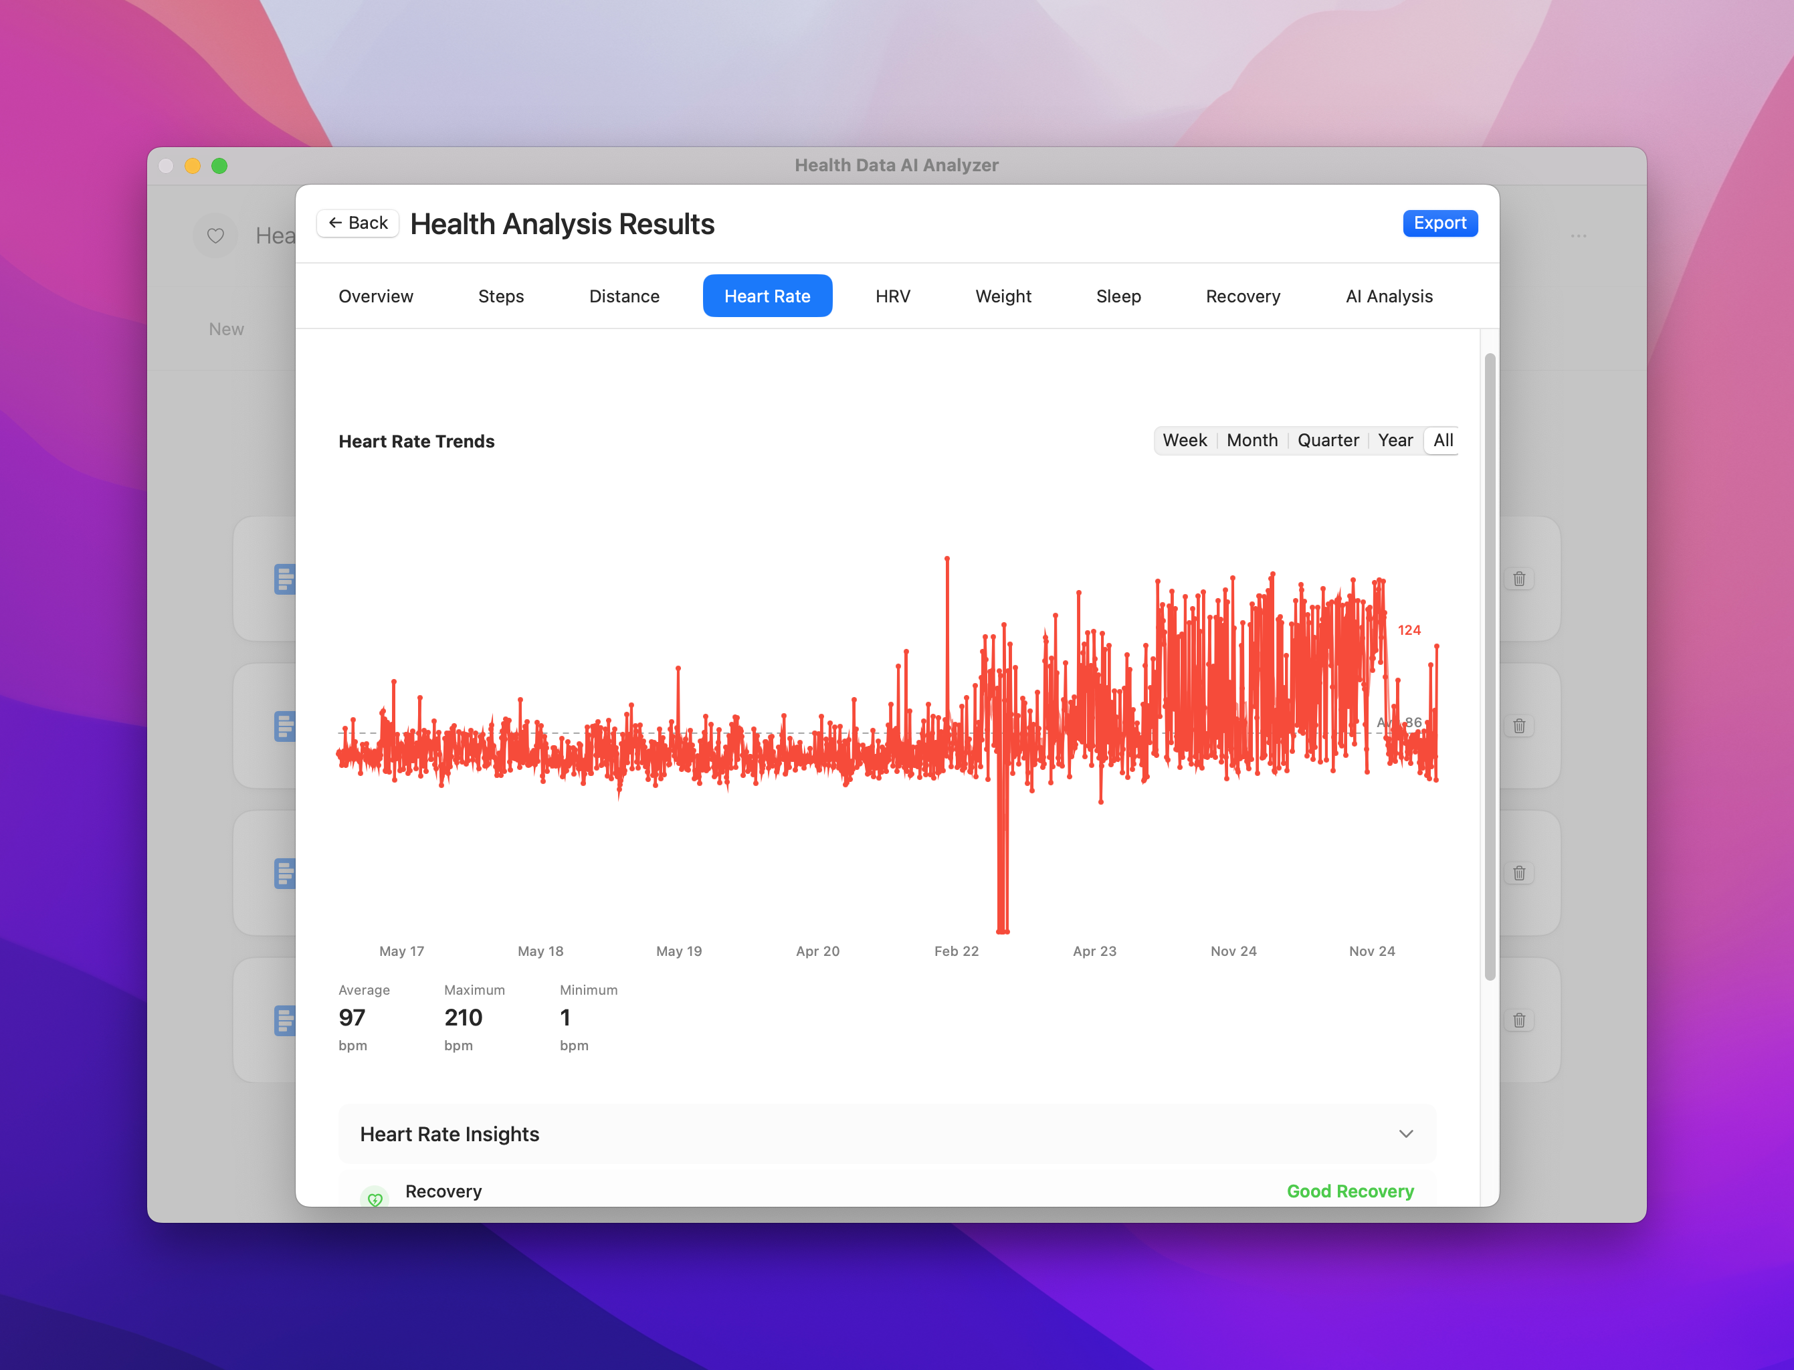Screen dimensions: 1794x1370
Task: Open the AI Analysis tab
Action: click(x=1389, y=296)
